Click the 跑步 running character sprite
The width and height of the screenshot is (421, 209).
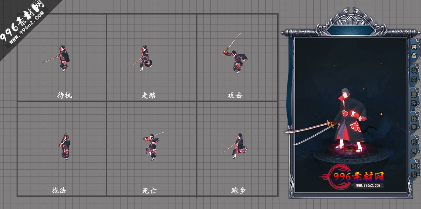(238, 146)
